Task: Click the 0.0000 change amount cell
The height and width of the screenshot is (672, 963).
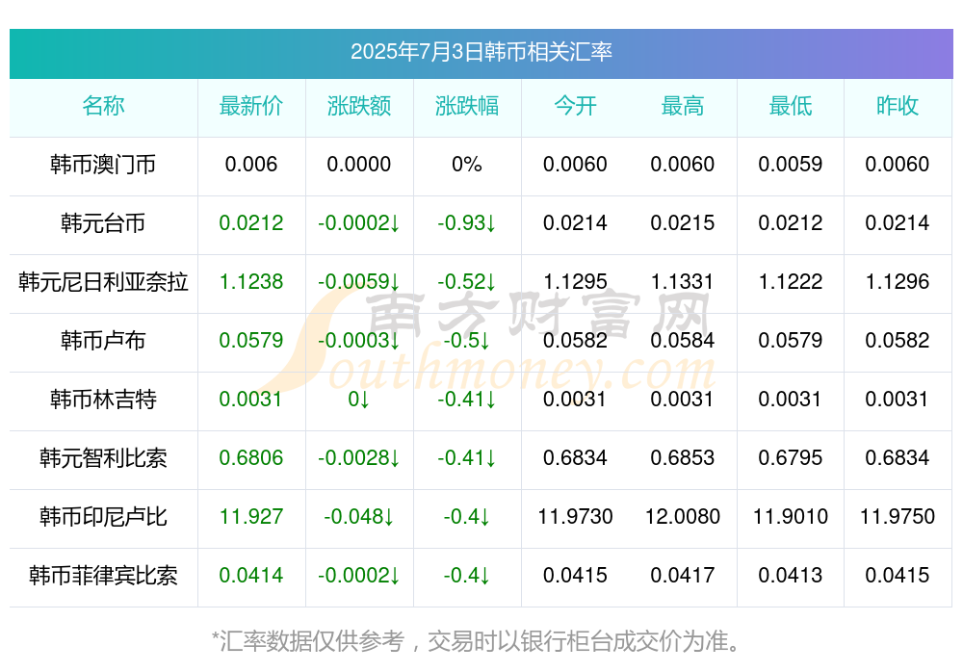Action: (358, 165)
